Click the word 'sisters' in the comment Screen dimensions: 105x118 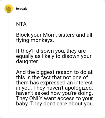click(x=66, y=35)
